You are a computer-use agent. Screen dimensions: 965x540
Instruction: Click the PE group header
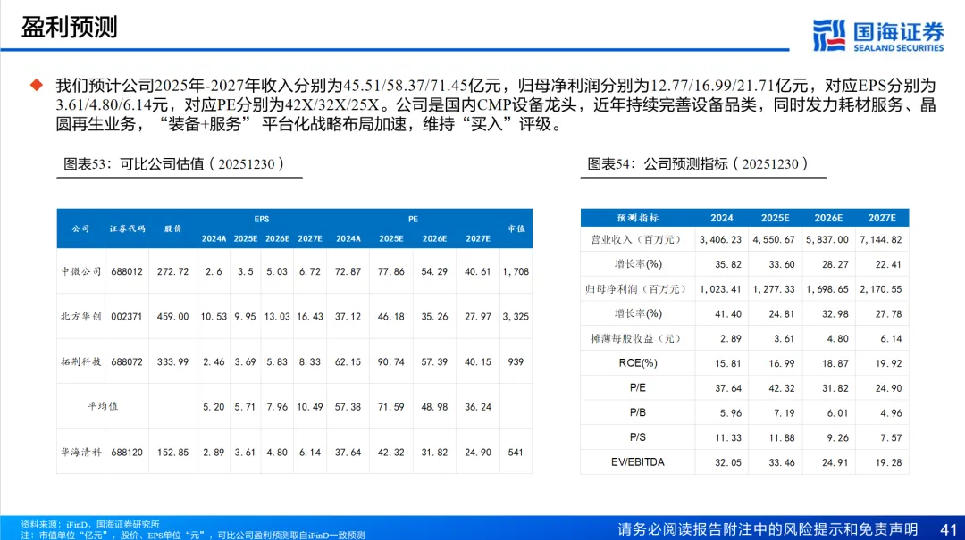(x=413, y=219)
